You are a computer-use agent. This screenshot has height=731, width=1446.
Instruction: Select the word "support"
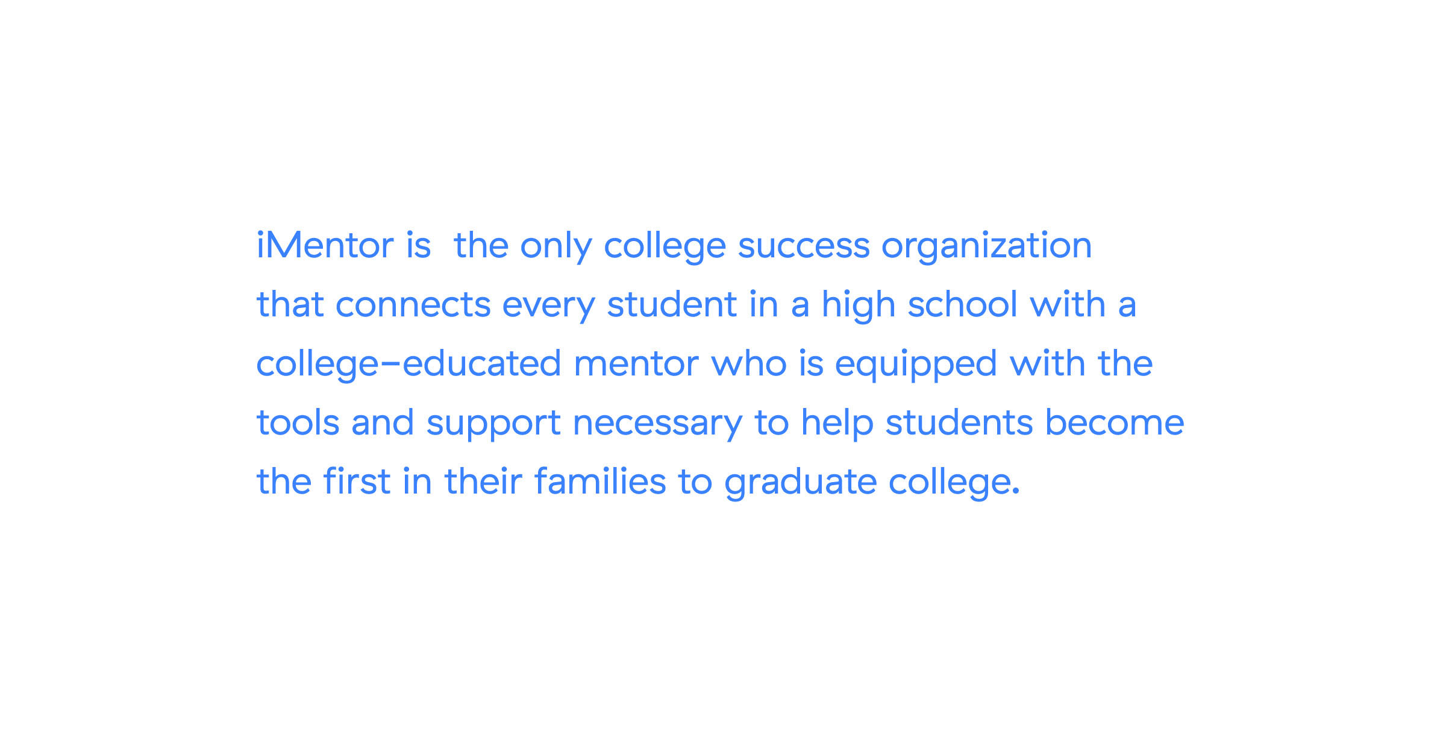[494, 424]
